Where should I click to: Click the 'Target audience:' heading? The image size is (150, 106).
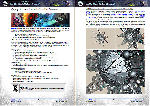click(15, 75)
